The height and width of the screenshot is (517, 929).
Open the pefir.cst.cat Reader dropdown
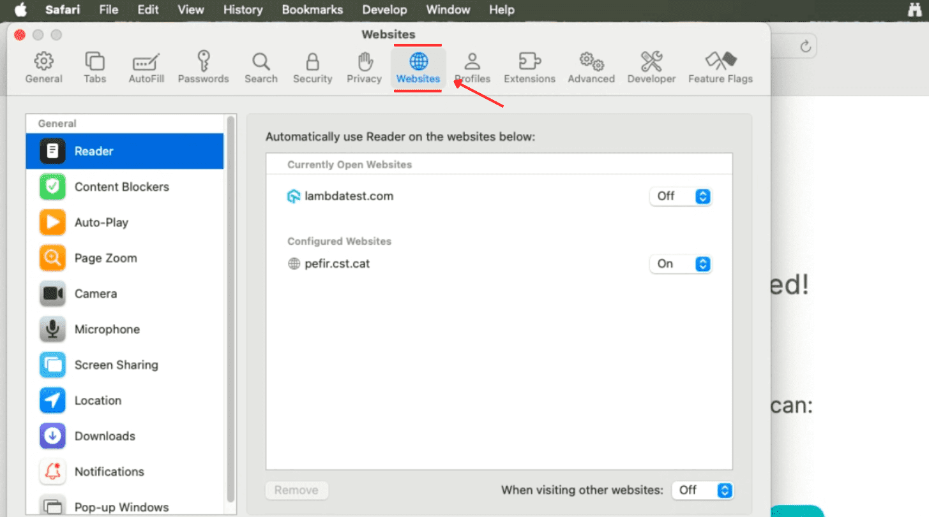pos(681,264)
